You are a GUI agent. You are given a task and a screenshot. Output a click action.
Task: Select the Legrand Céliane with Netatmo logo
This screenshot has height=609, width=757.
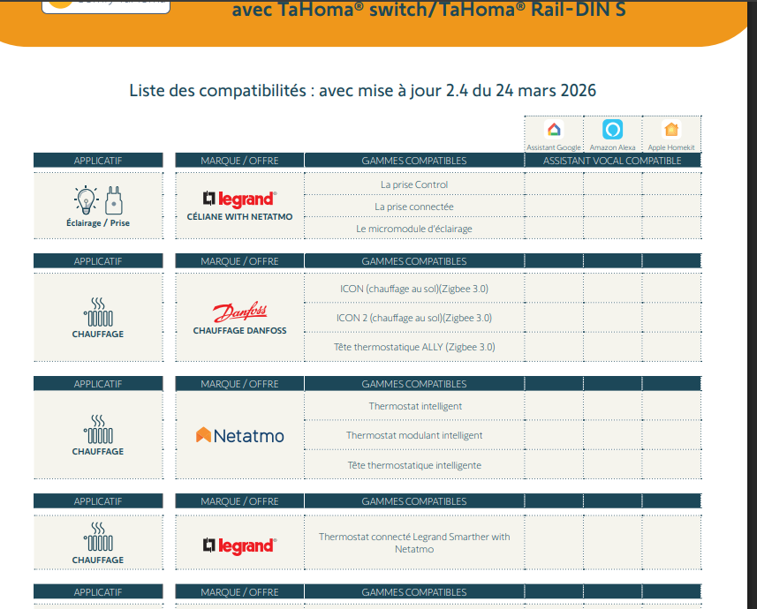(239, 199)
